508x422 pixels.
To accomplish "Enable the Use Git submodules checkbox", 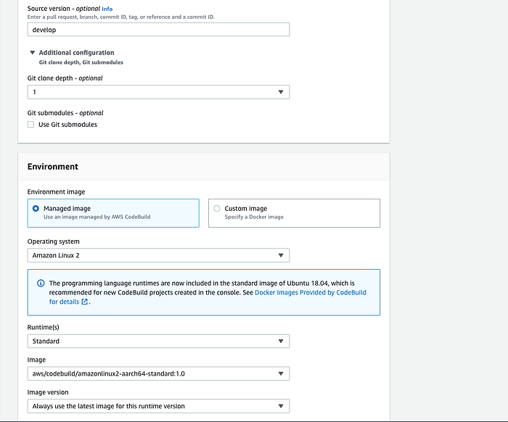I will pos(30,125).
